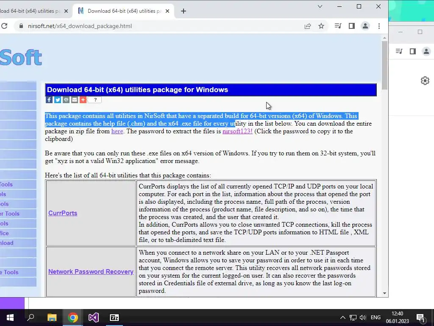Image resolution: width=434 pixels, height=326 pixels.
Task: Click settings gear in background window
Action: (425, 81)
